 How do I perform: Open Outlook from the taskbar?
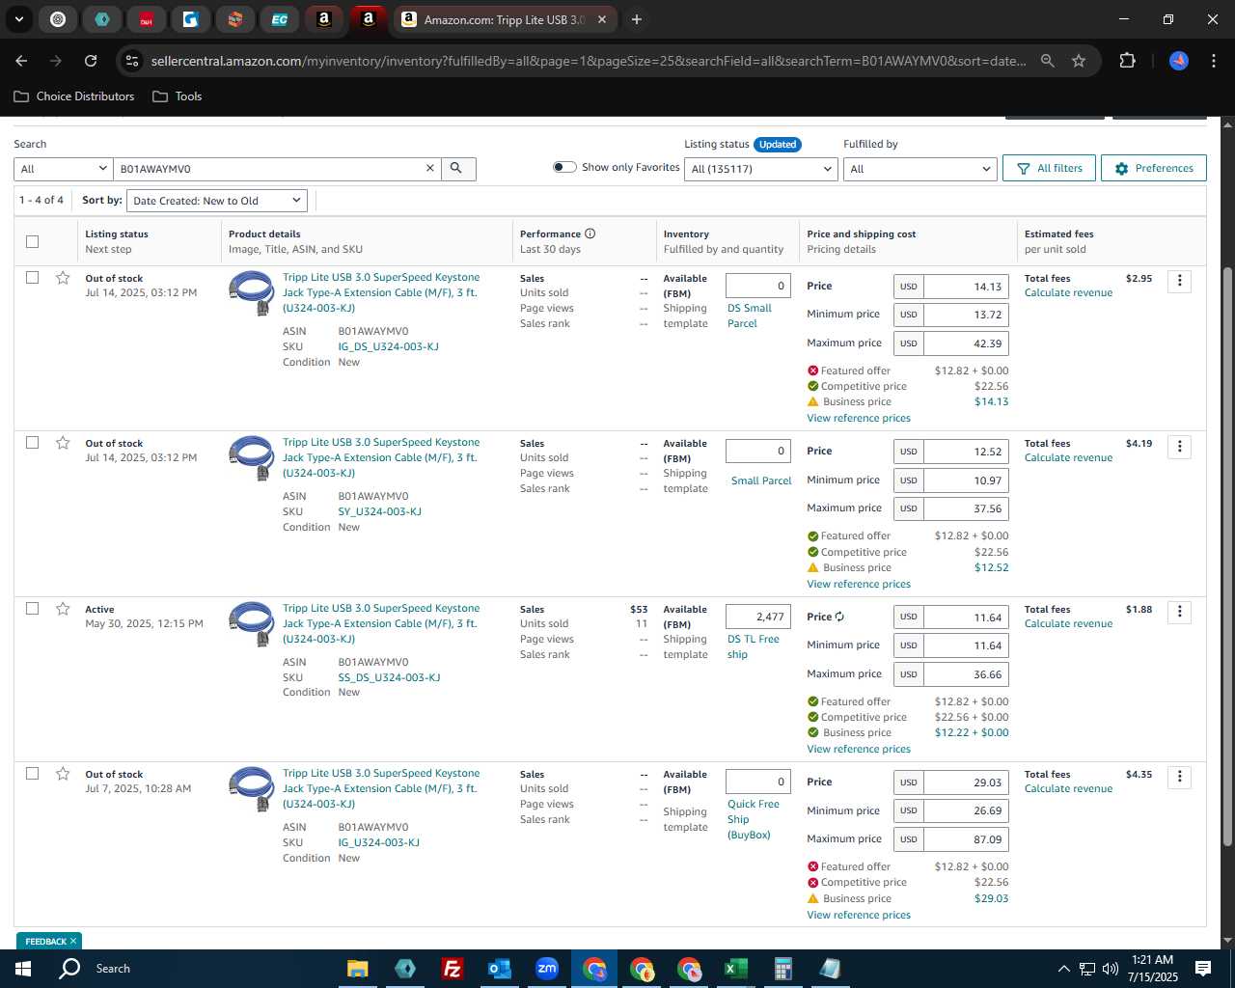(499, 969)
